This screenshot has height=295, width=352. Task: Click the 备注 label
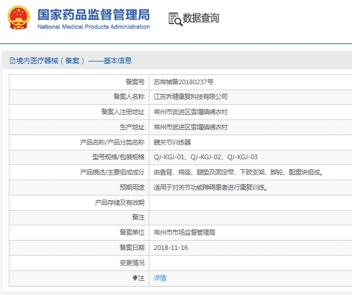pos(138,217)
